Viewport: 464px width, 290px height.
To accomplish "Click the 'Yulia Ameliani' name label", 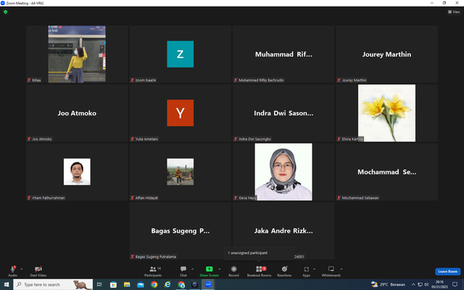I will pyautogui.click(x=146, y=138).
